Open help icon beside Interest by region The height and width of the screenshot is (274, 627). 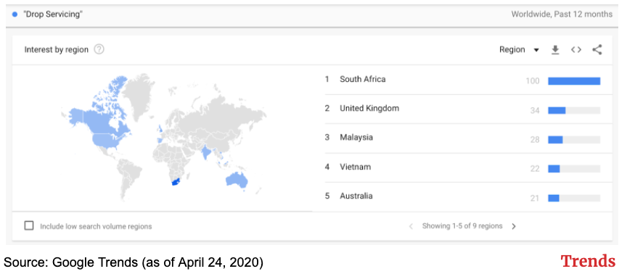[99, 49]
